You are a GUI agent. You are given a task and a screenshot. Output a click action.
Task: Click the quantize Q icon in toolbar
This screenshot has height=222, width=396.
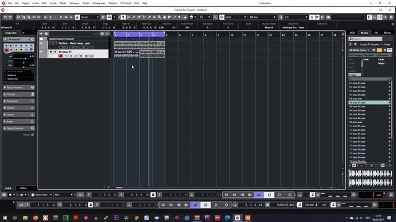point(280,17)
